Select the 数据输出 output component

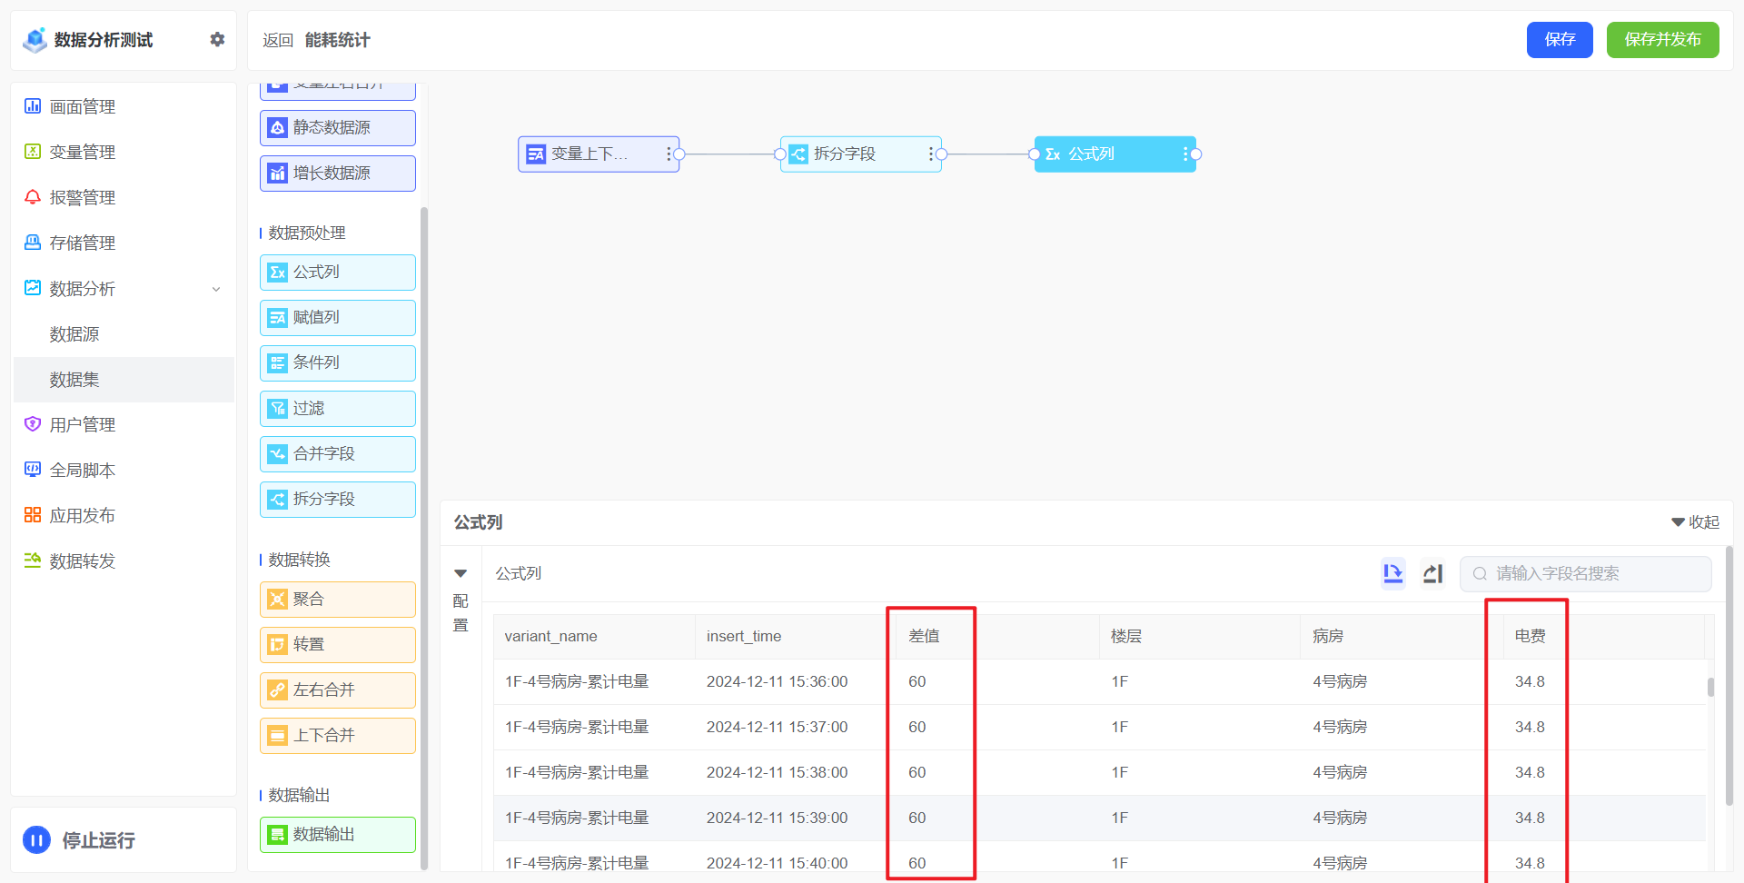[x=337, y=835]
